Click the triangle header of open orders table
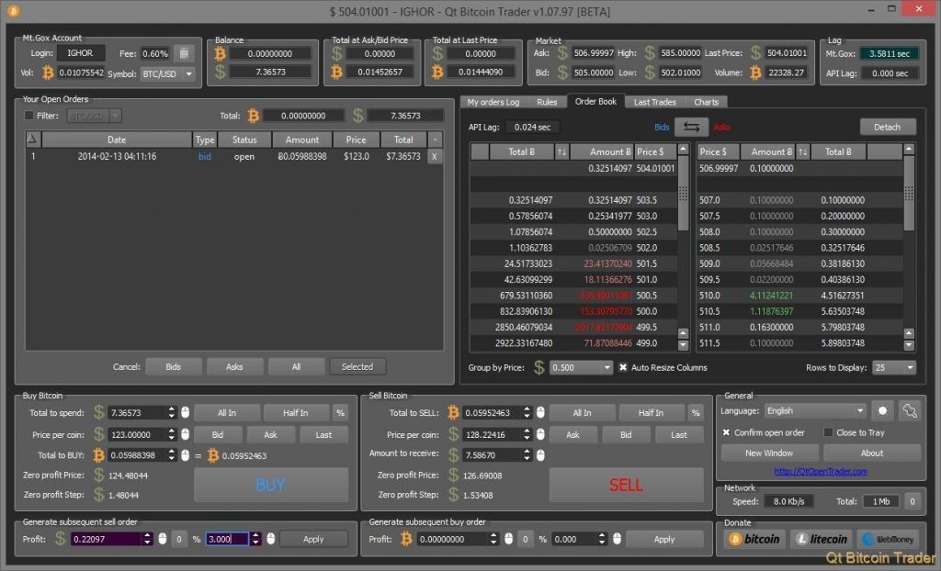Viewport: 941px width, 571px height. point(32,140)
